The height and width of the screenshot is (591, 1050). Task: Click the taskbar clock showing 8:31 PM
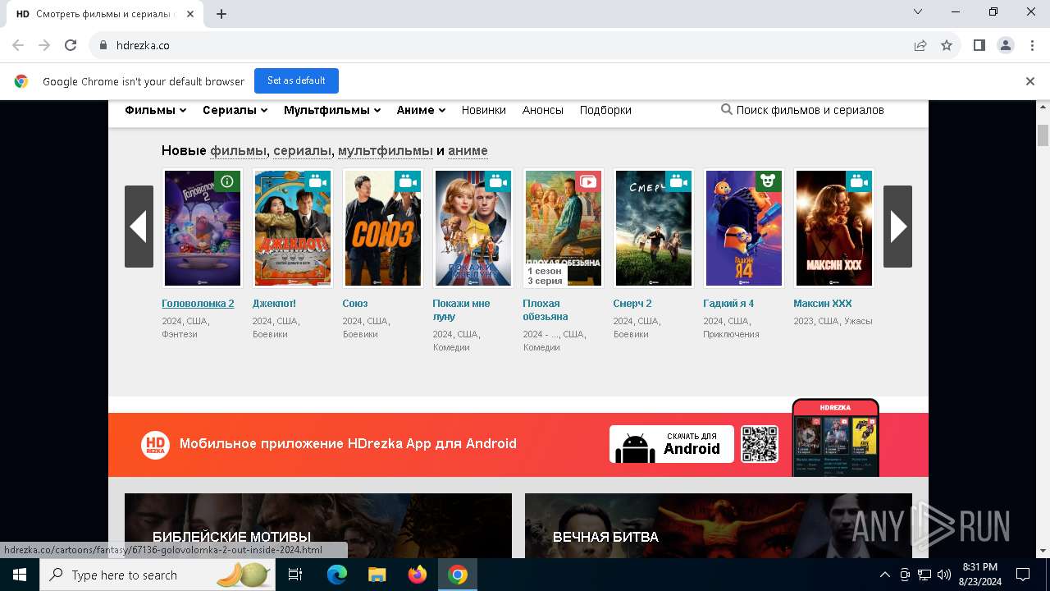coord(979,575)
